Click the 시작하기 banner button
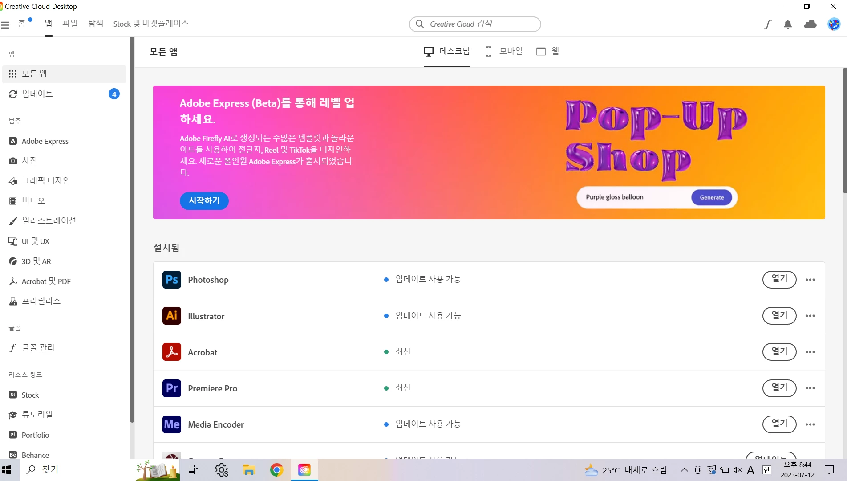 pyautogui.click(x=204, y=201)
